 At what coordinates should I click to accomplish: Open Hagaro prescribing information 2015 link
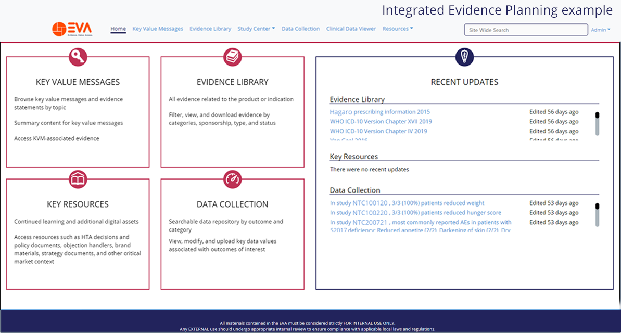click(380, 112)
